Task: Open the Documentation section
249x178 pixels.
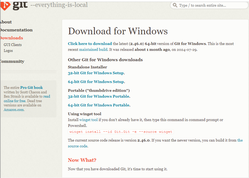Action: click(16, 30)
